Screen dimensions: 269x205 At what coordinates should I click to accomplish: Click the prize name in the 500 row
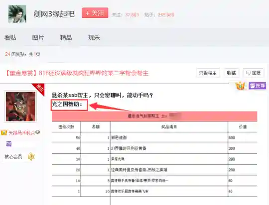[119, 138]
